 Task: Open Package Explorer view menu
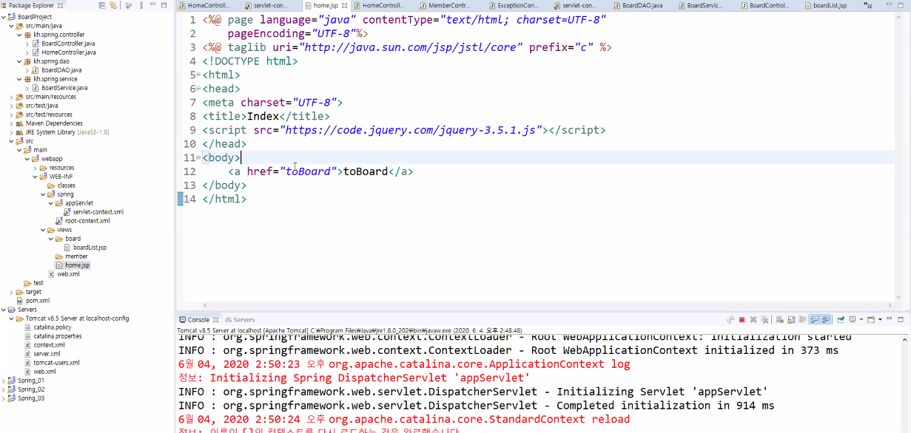[141, 5]
